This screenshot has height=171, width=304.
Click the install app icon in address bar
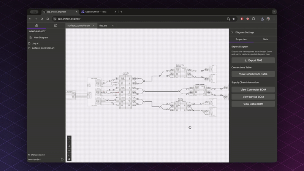[228, 19]
